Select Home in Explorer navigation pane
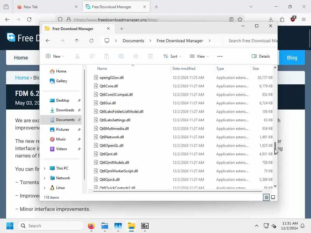311x233 pixels. click(x=61, y=71)
